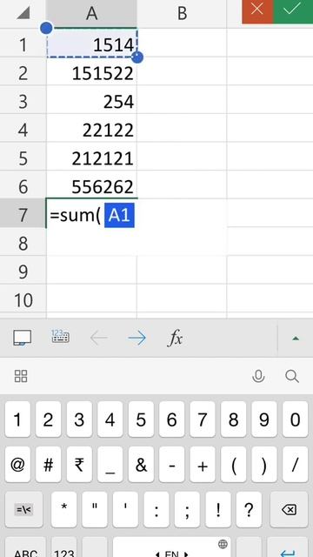Screen dimensions: 313x557
Task: Tap the 2 key
Action: (x=49, y=419)
